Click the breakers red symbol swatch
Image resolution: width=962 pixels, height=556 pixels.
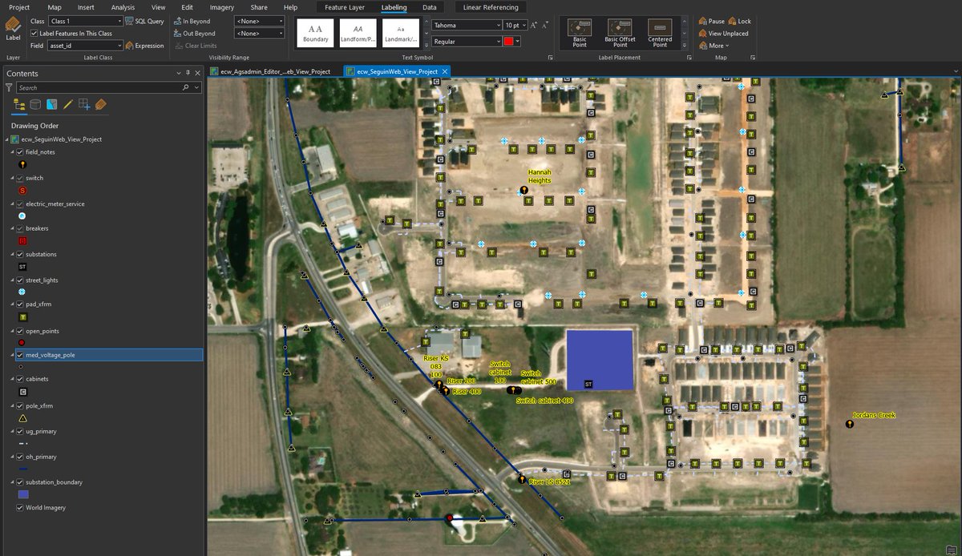click(x=22, y=240)
